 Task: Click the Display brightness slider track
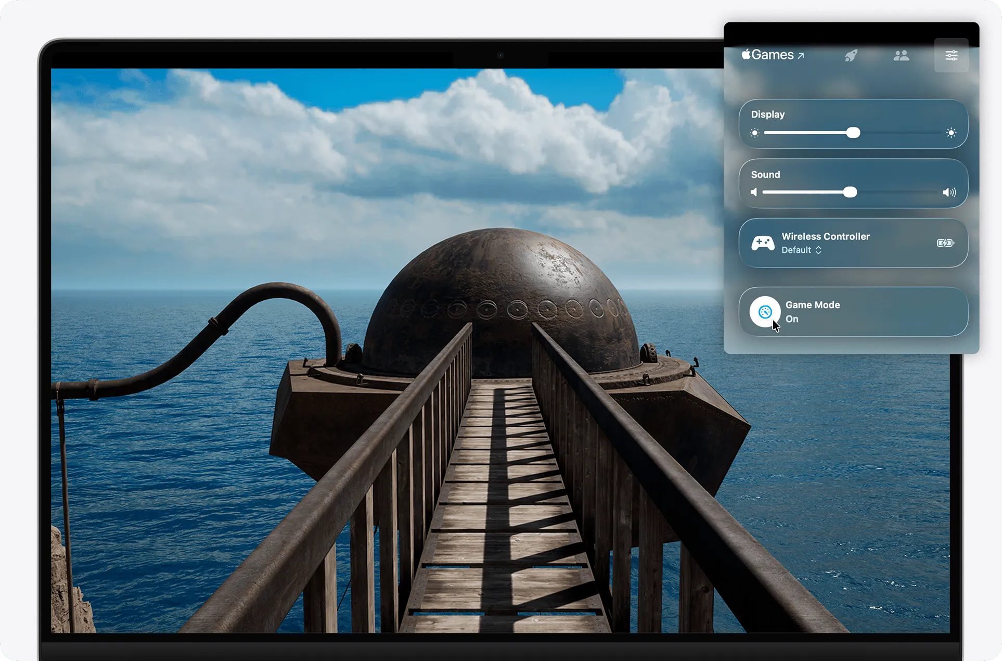905,133
